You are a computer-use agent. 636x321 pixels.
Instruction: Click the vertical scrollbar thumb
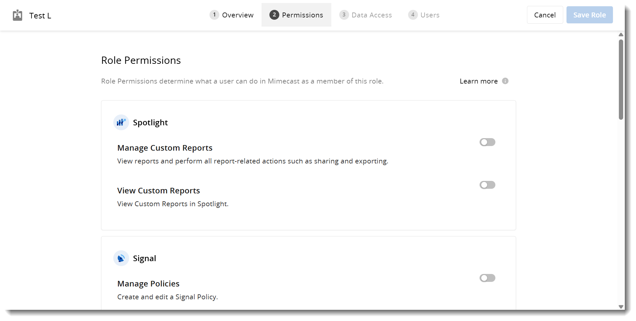(621, 80)
